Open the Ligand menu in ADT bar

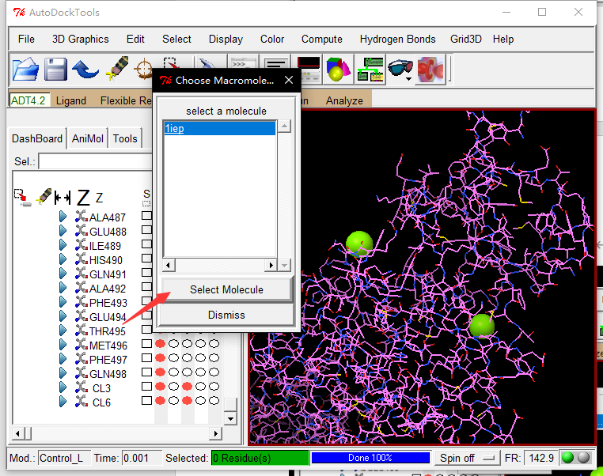coord(71,100)
